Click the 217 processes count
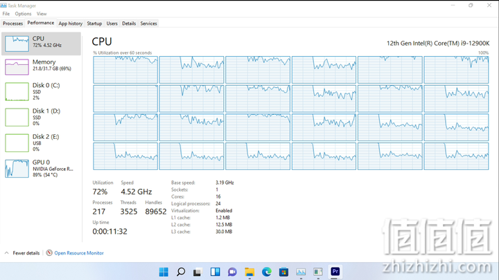 99,212
